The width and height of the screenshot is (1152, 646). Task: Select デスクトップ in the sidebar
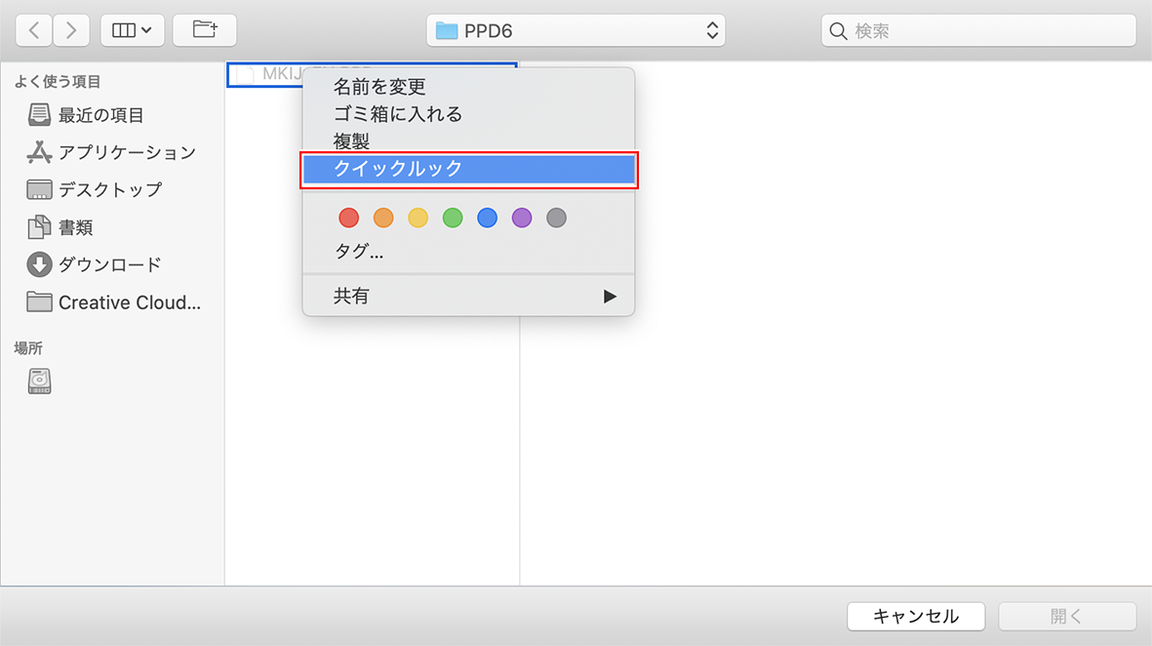[109, 189]
